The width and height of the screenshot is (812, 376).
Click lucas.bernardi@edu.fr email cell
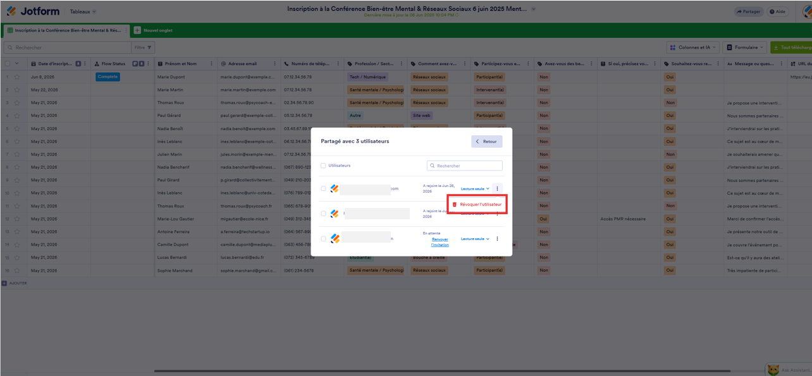(249, 258)
